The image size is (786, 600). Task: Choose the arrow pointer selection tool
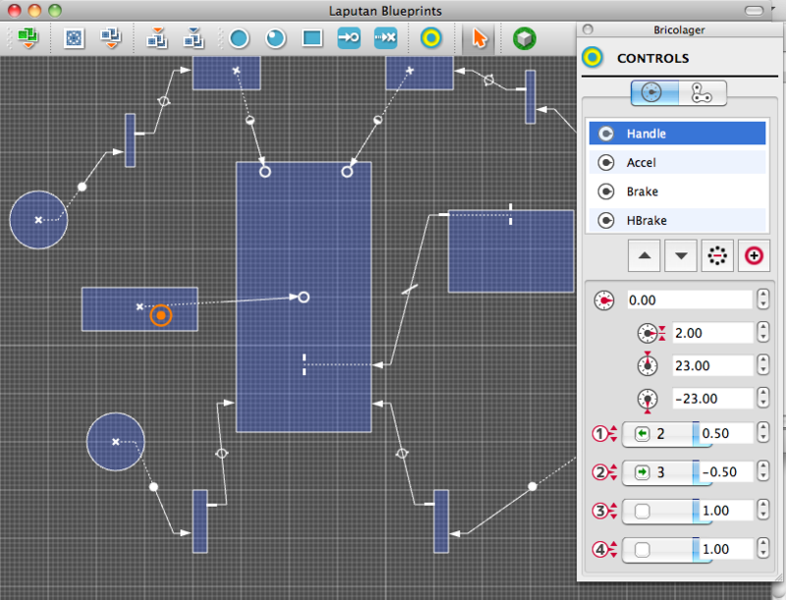click(x=479, y=38)
